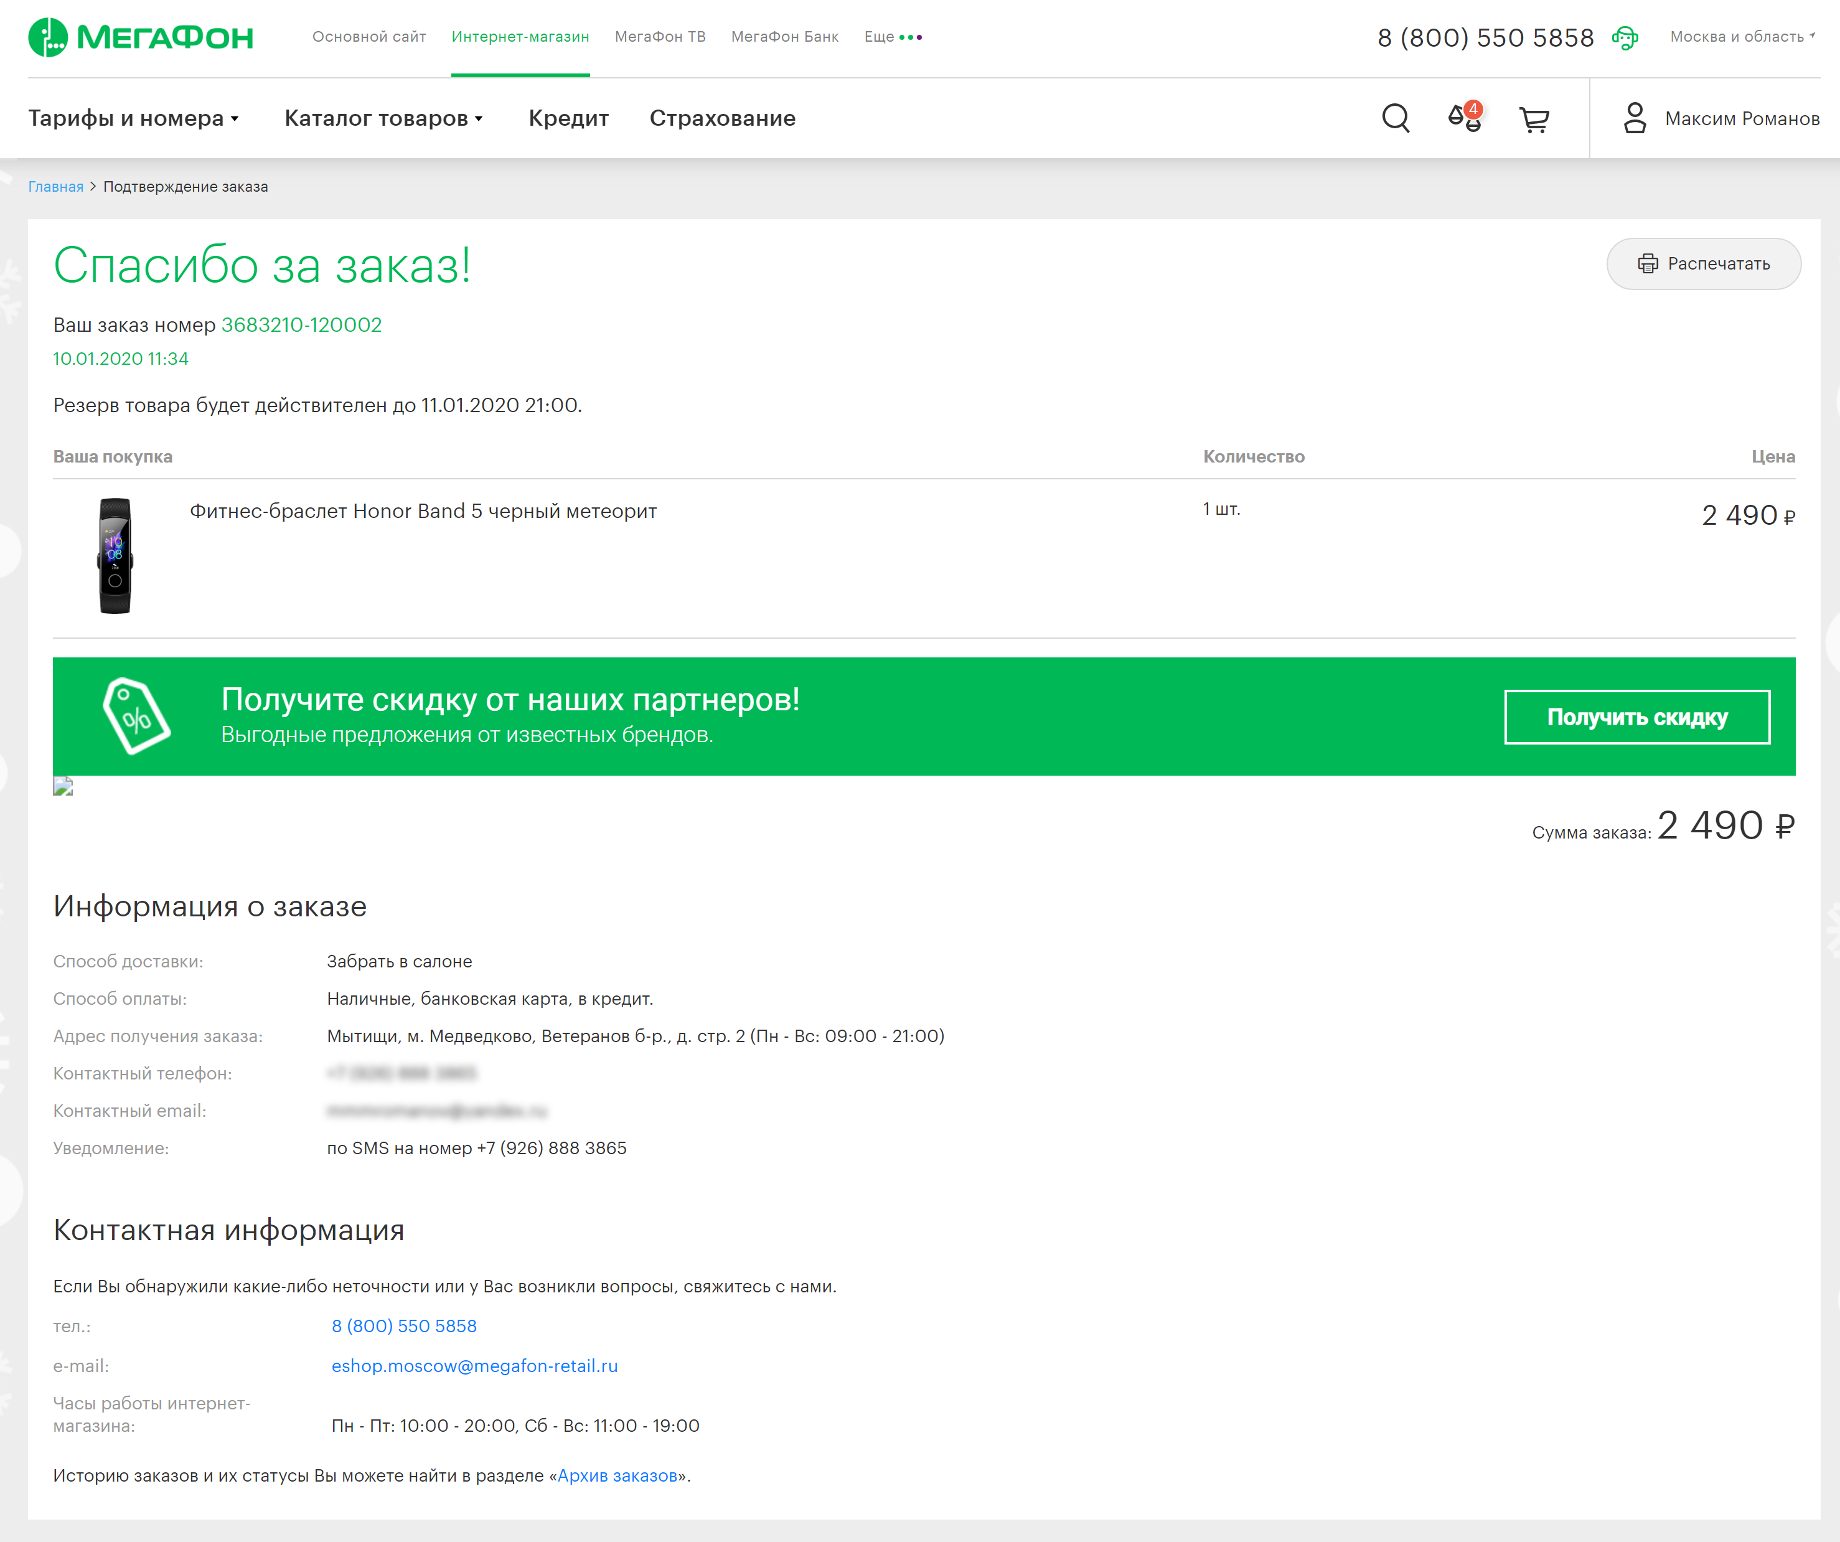This screenshot has width=1840, height=1542.
Task: Click the quantity value 1 шт.
Action: click(1221, 509)
